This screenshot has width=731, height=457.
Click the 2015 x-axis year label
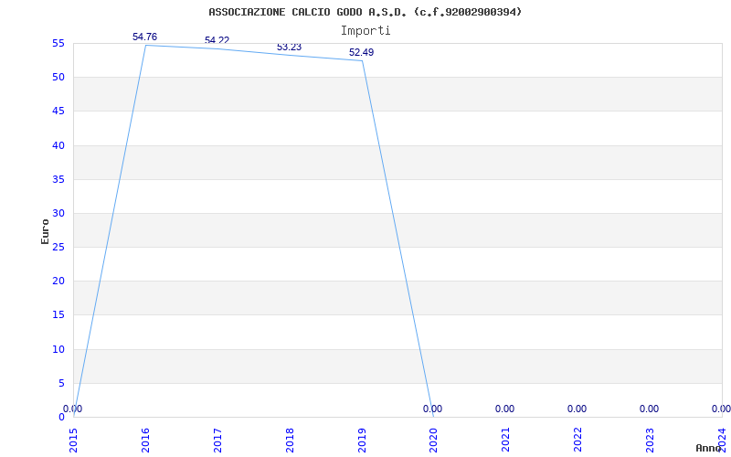[x=74, y=441]
